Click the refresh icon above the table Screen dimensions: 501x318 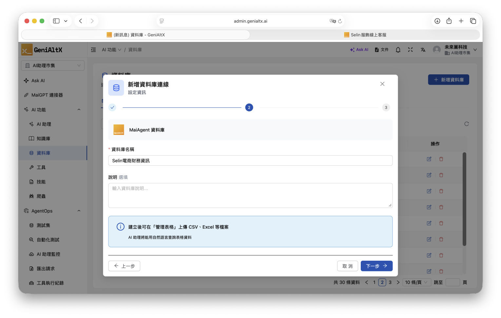(x=466, y=124)
